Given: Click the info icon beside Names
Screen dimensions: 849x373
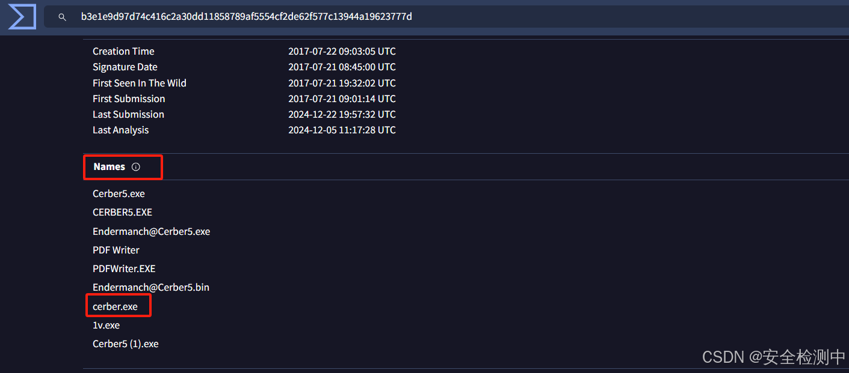Looking at the screenshot, I should pyautogui.click(x=136, y=166).
